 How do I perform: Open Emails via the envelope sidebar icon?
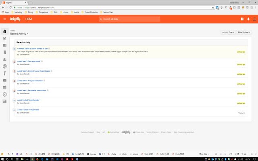pyautogui.click(x=4, y=80)
